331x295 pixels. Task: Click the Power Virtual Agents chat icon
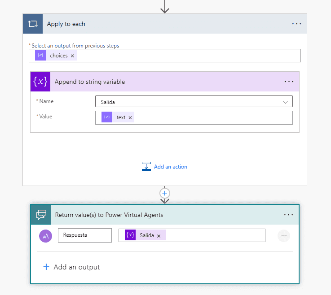tap(41, 215)
